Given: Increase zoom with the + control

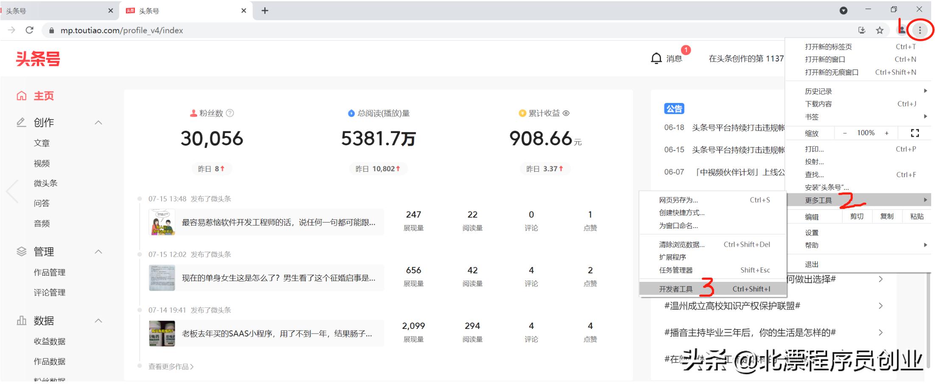Looking at the screenshot, I should [x=887, y=133].
